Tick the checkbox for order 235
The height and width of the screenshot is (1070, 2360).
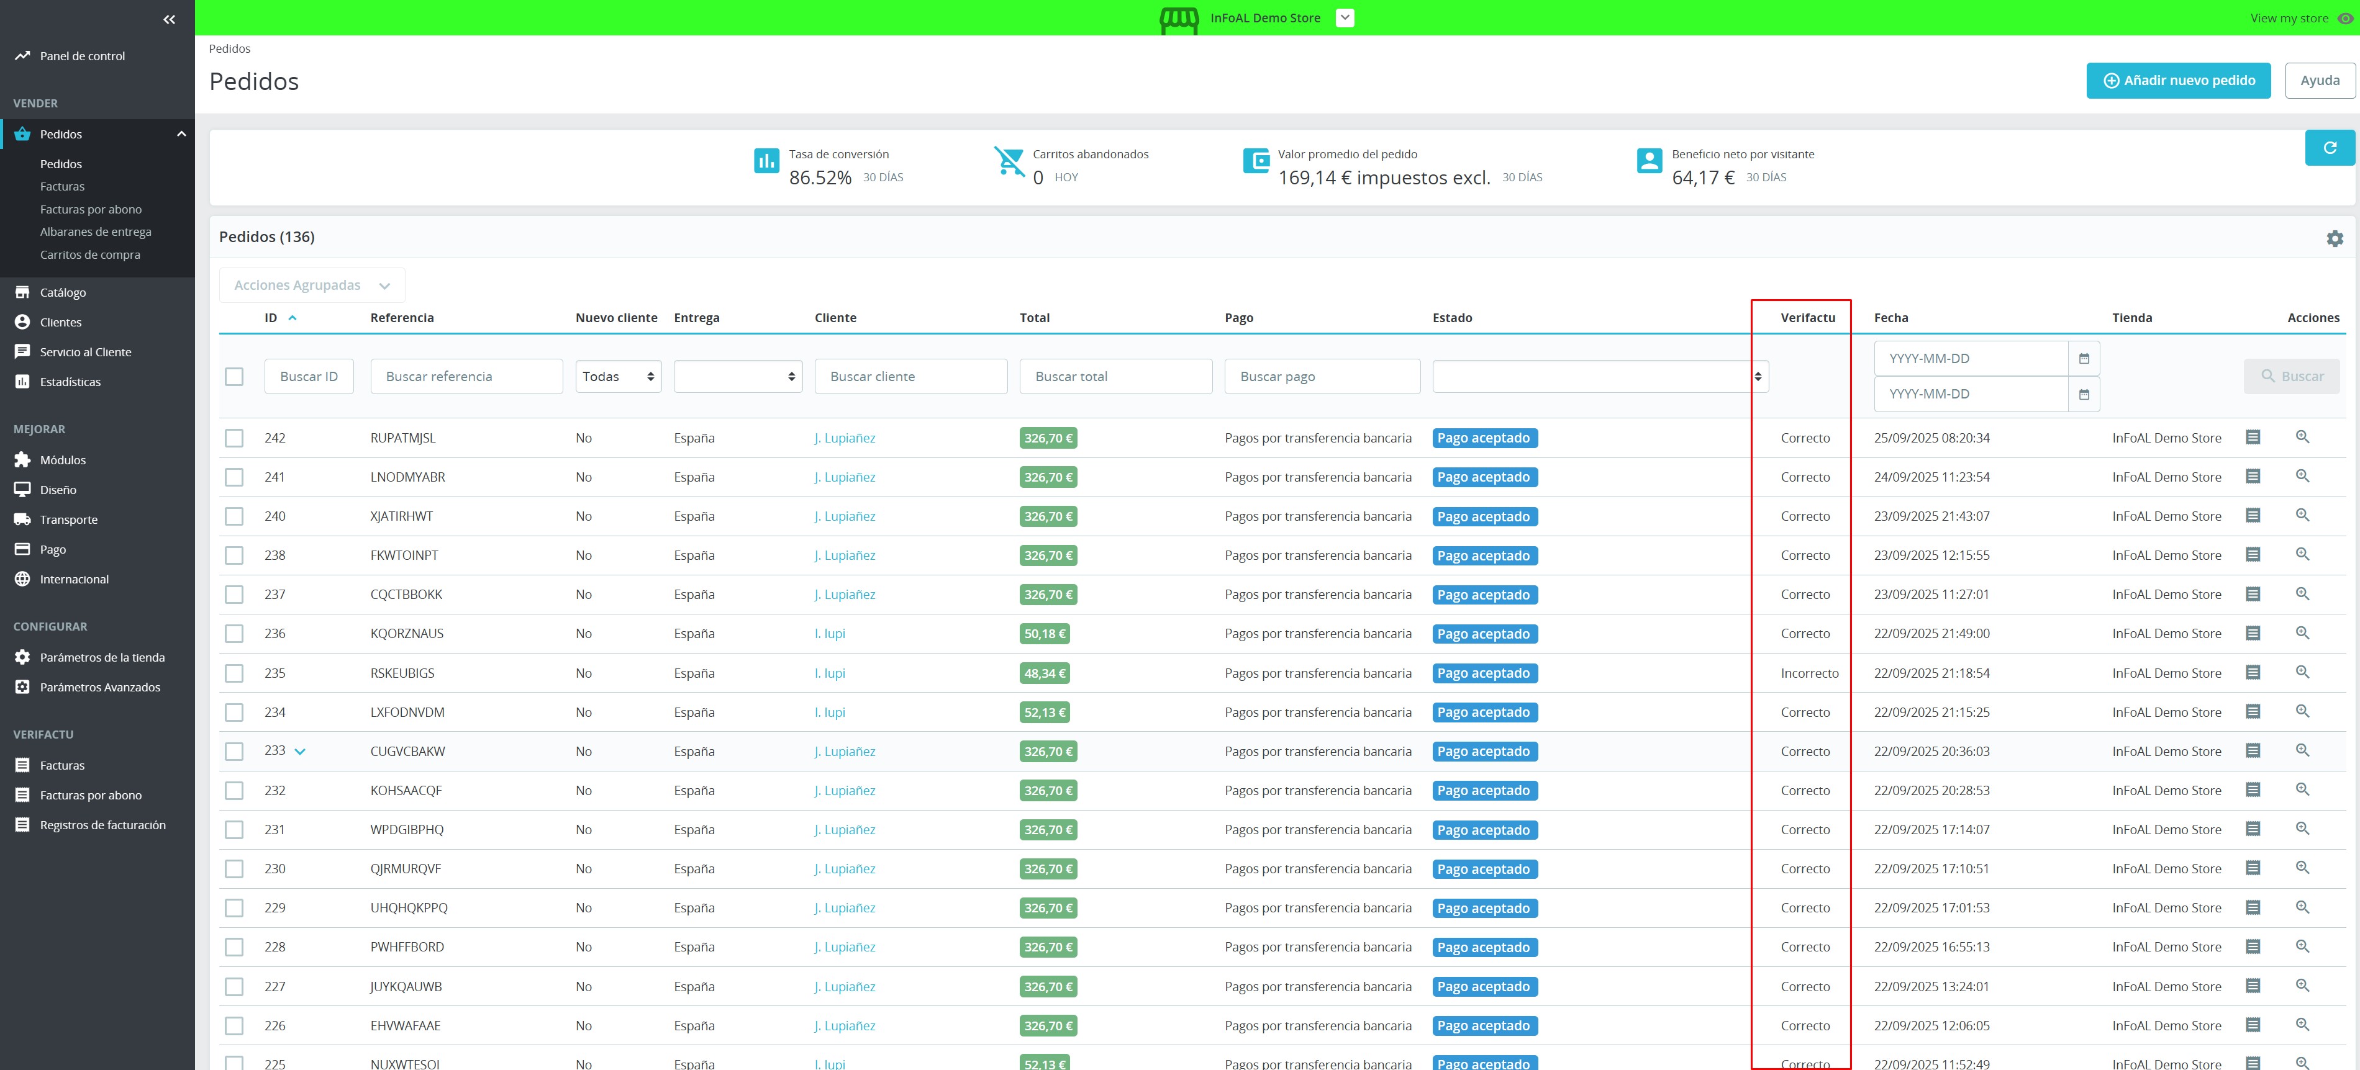235,673
